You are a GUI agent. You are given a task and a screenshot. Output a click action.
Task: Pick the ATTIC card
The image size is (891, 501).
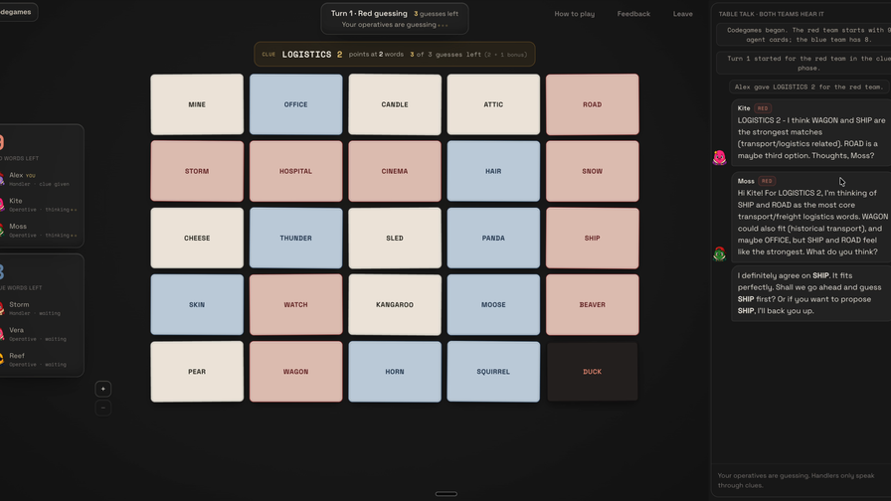click(x=493, y=104)
